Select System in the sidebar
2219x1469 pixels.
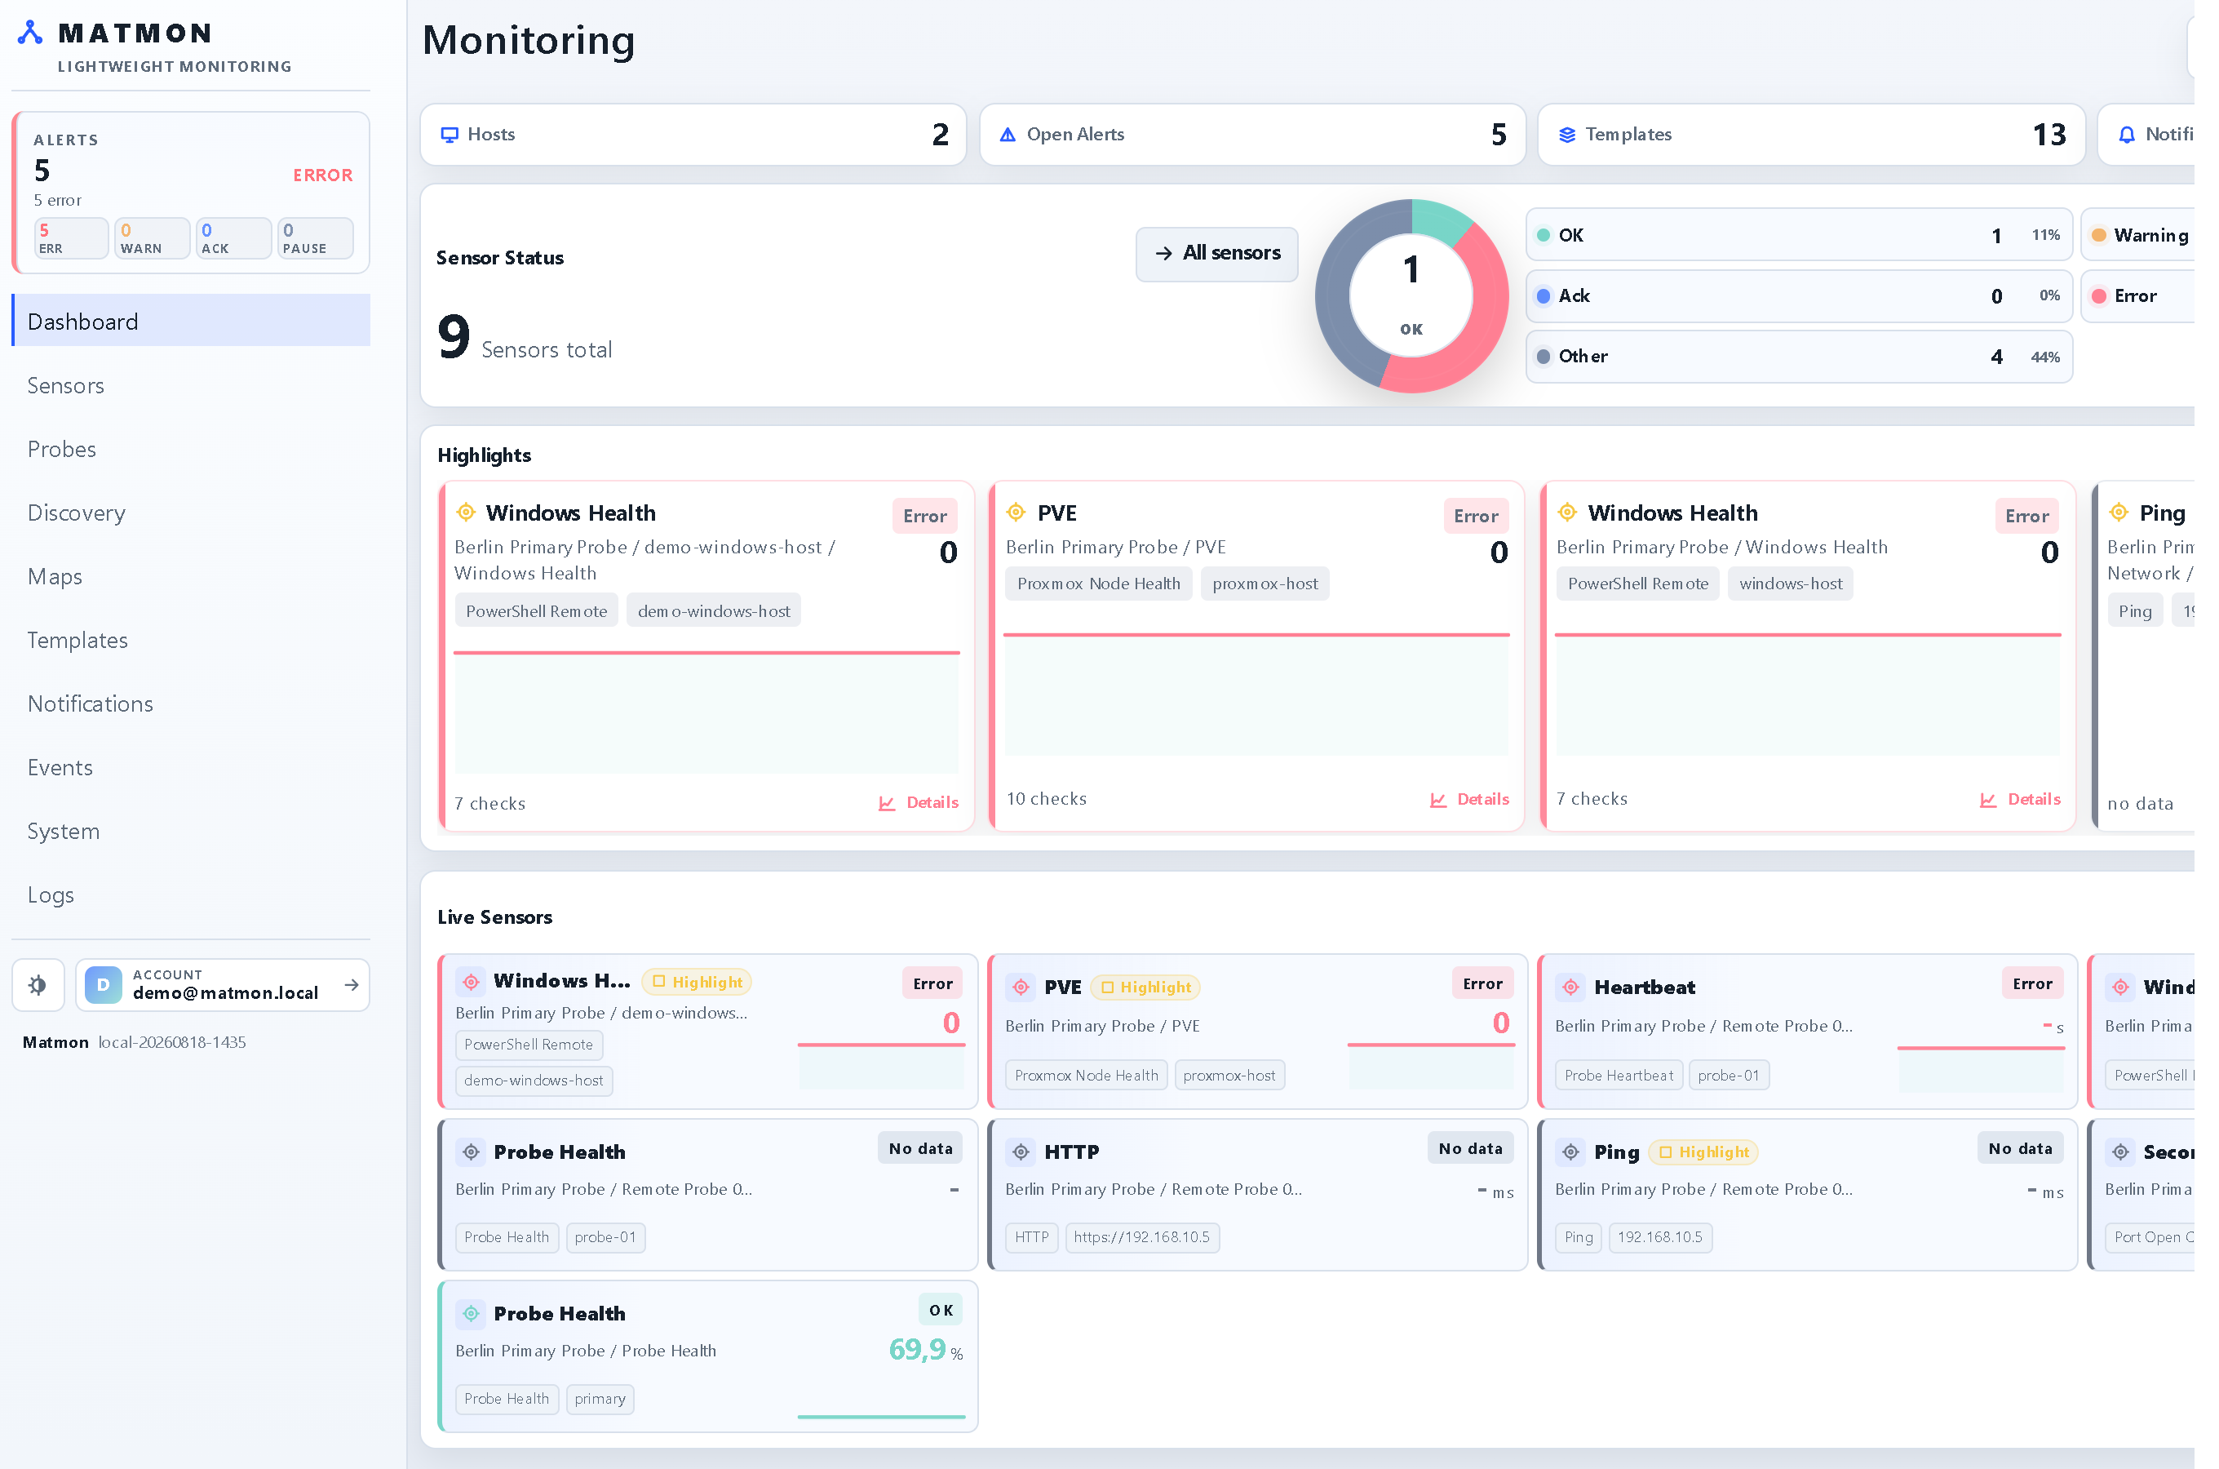(x=191, y=831)
